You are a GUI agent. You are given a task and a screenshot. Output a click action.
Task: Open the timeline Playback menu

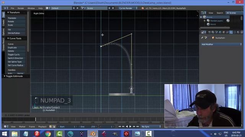pos(42,127)
